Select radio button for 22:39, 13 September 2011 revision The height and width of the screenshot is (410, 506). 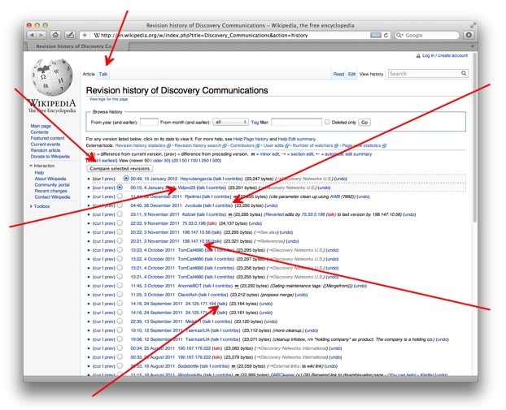point(120,322)
